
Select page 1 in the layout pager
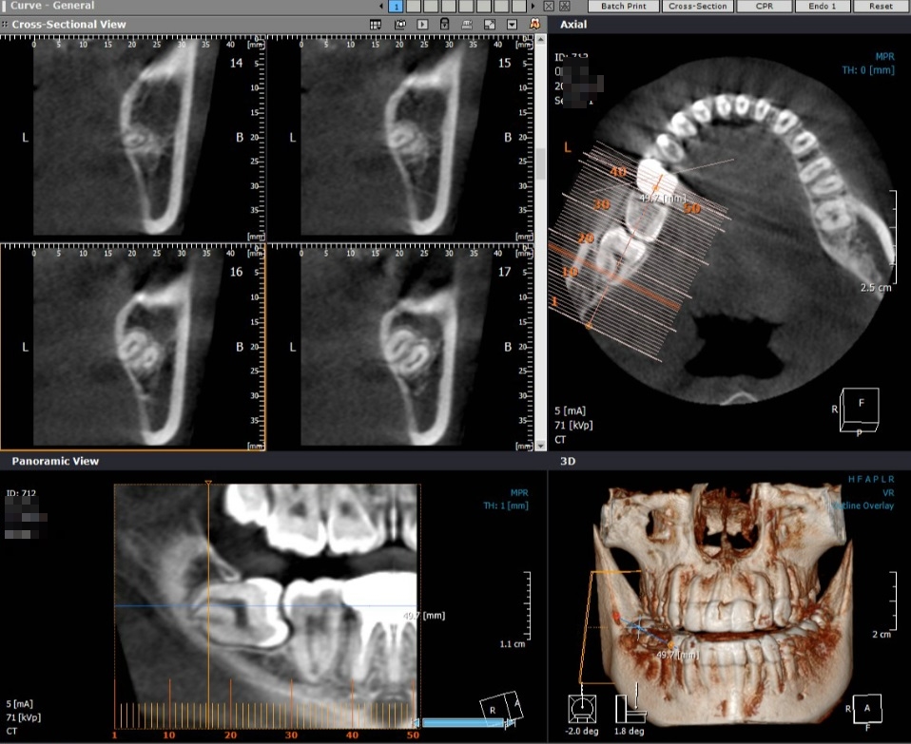coord(396,7)
